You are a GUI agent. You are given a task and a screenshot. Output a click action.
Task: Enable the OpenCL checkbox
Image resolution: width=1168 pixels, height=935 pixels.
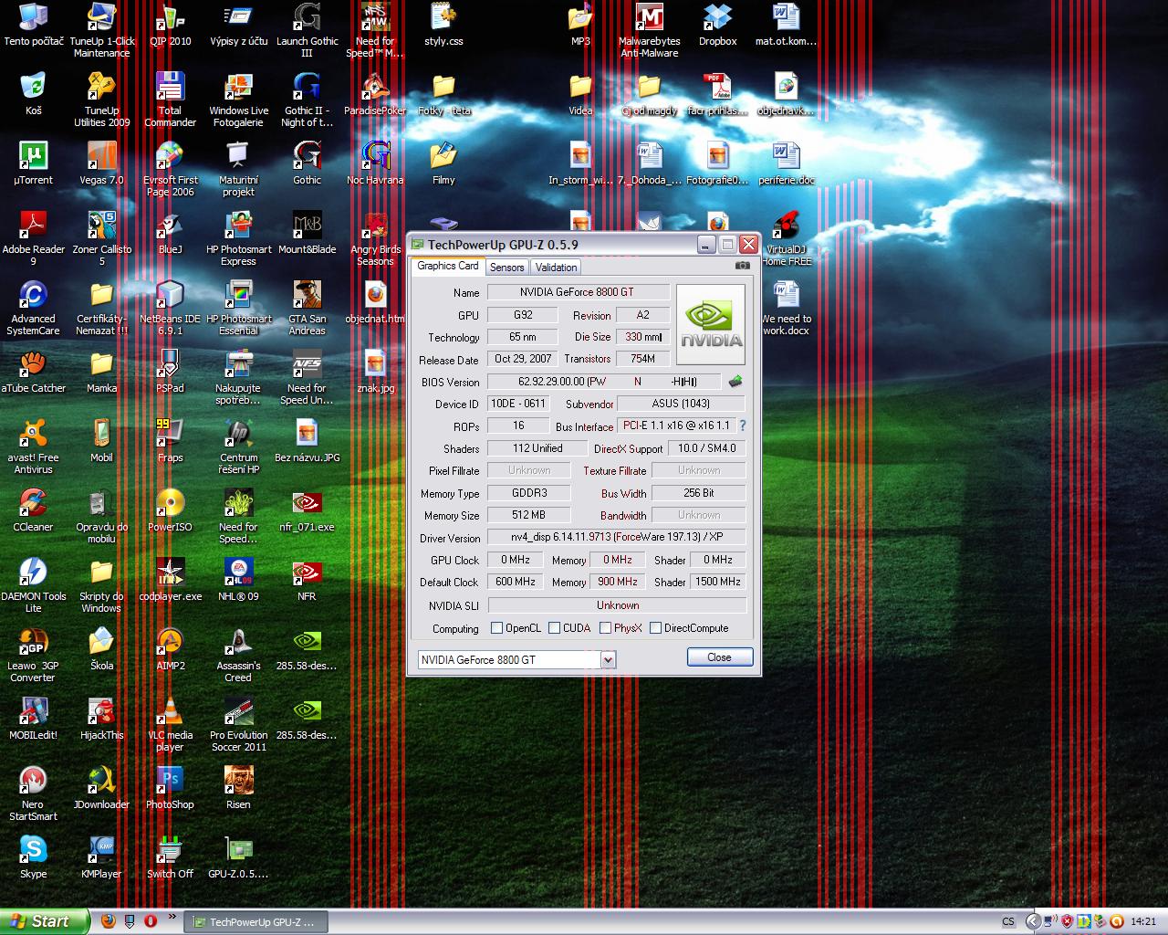[x=497, y=628]
